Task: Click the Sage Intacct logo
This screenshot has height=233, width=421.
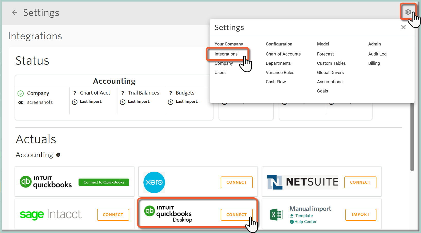Action: [x=51, y=214]
